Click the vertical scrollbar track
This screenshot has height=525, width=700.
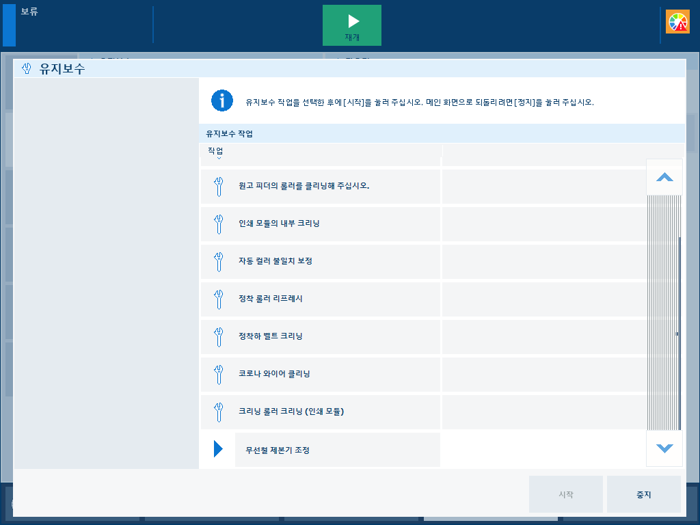coord(664,312)
